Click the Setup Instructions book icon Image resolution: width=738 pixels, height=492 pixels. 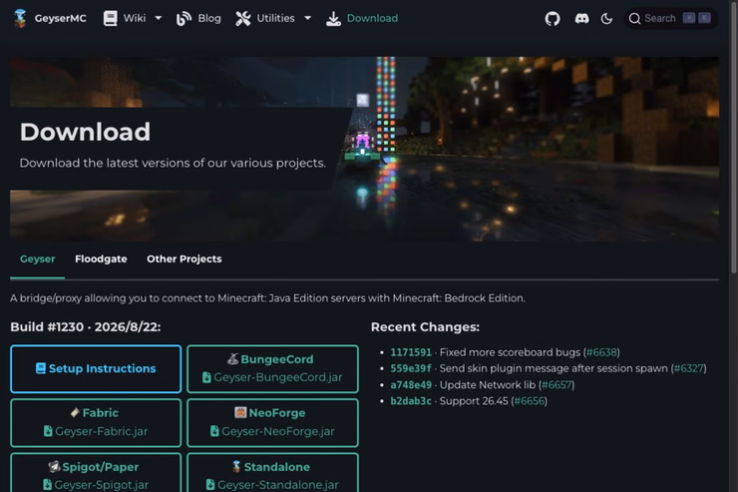41,368
